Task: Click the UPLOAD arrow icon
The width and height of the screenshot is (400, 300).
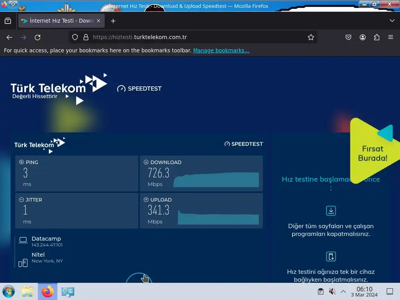Action: pos(146,200)
